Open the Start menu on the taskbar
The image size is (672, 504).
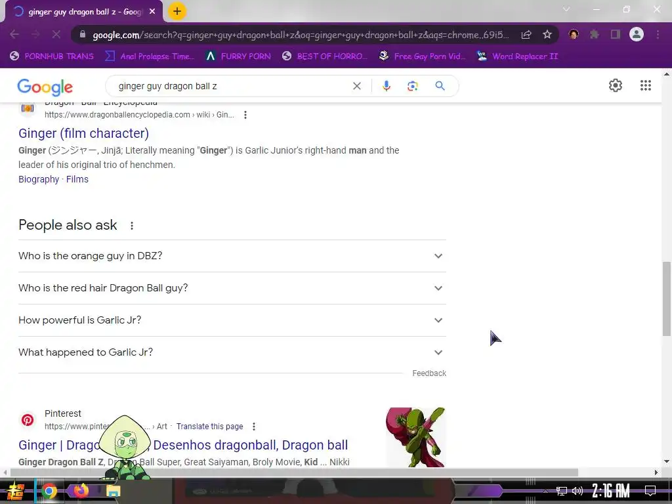point(16,491)
